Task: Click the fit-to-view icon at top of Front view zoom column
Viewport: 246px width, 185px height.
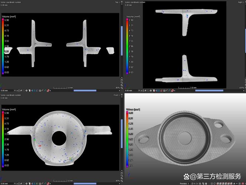Action: tap(122, 173)
